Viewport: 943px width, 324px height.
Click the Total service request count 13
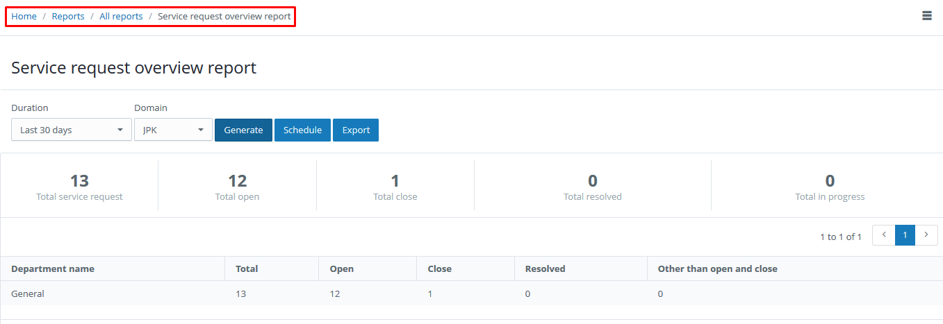pos(79,181)
